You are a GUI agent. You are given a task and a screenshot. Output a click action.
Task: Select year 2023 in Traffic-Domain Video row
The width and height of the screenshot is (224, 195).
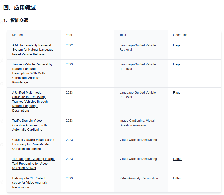tap(69, 121)
